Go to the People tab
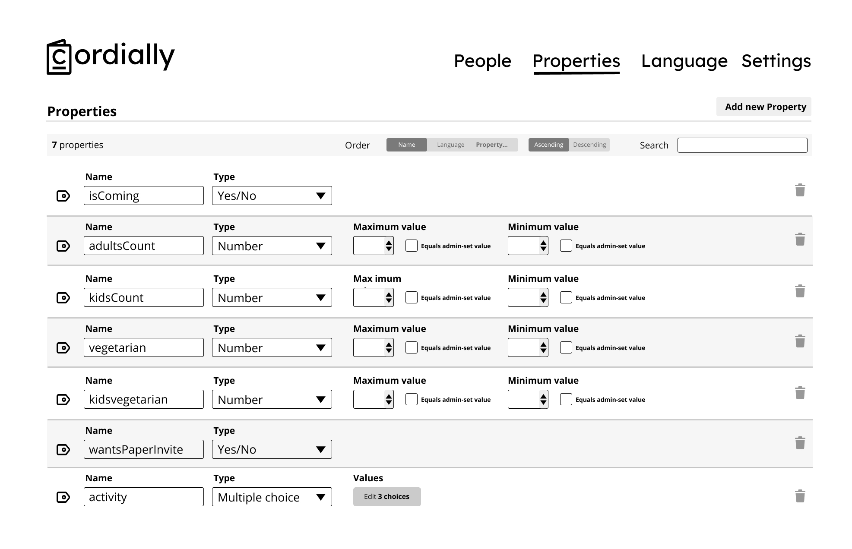The height and width of the screenshot is (549, 852). coord(482,61)
